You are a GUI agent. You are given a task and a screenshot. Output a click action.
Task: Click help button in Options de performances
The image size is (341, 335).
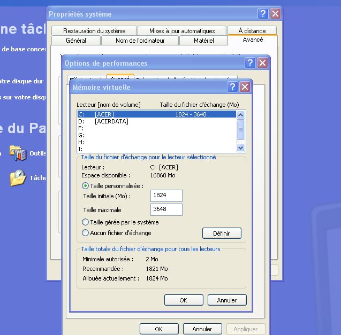(x=250, y=63)
